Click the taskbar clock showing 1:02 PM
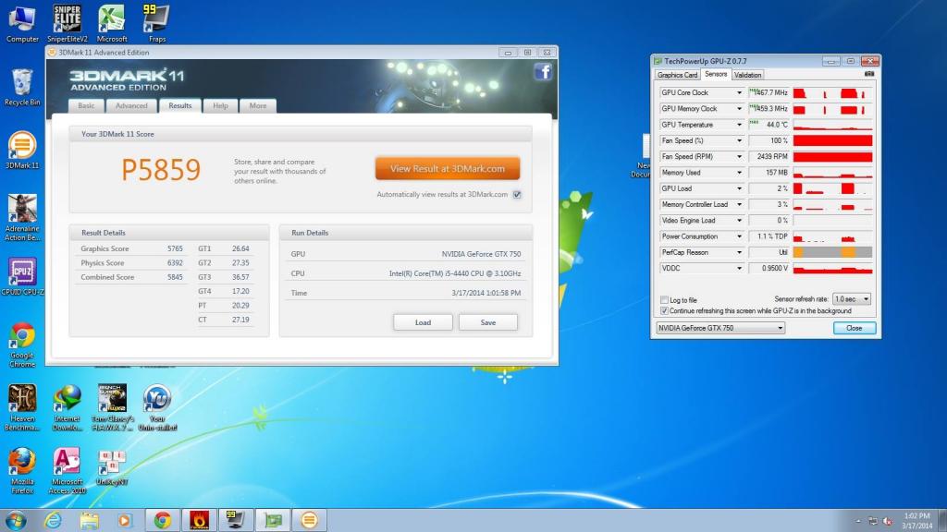The height and width of the screenshot is (532, 947). coord(916,521)
